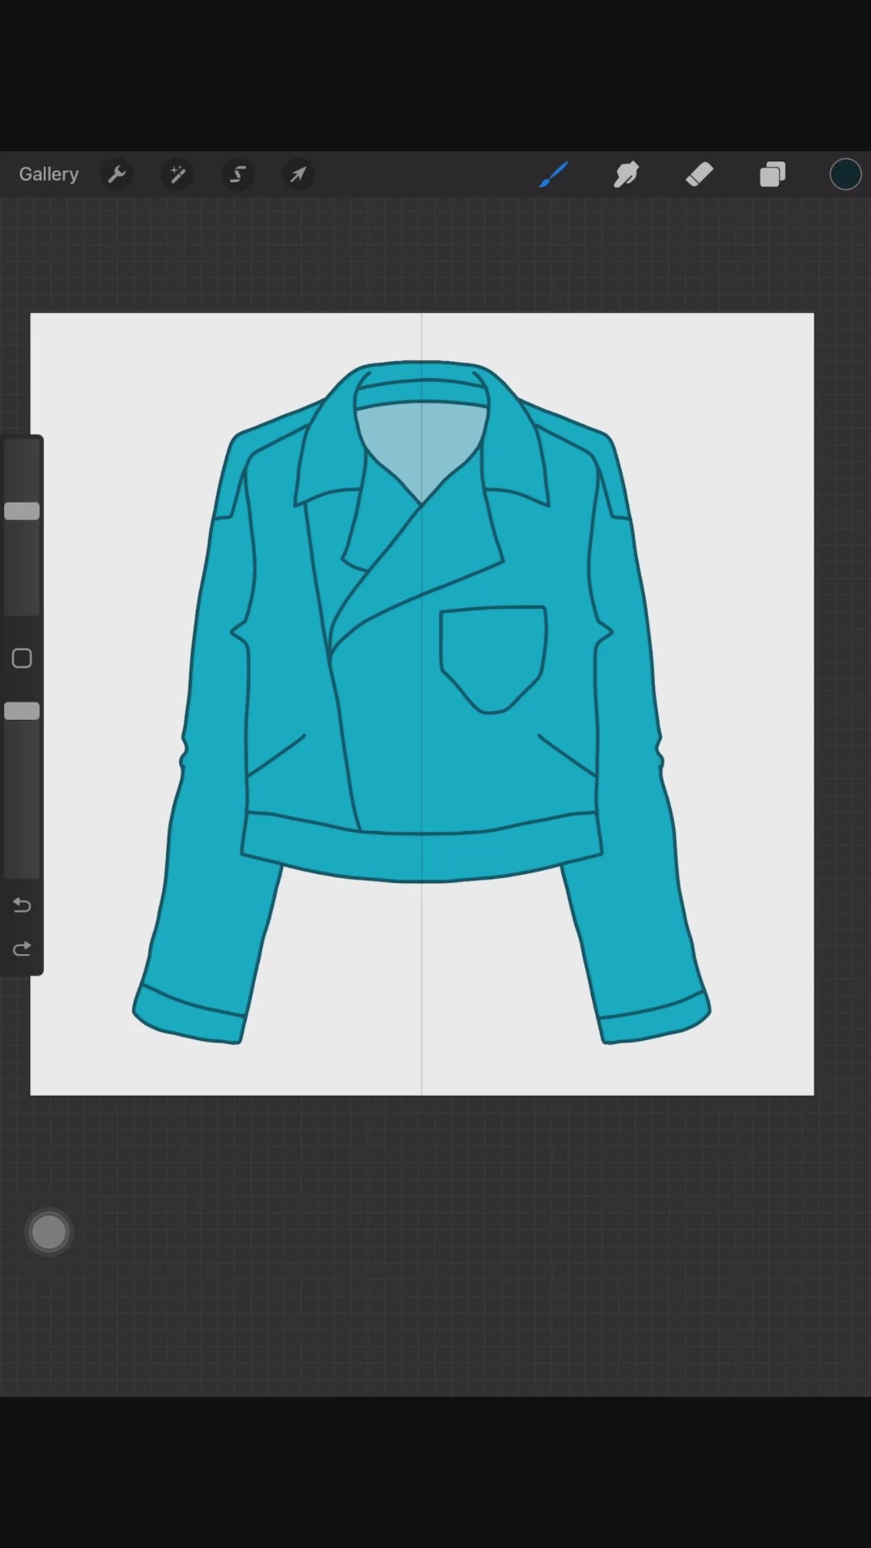Redo the last undone action
871x1548 pixels.
click(22, 949)
